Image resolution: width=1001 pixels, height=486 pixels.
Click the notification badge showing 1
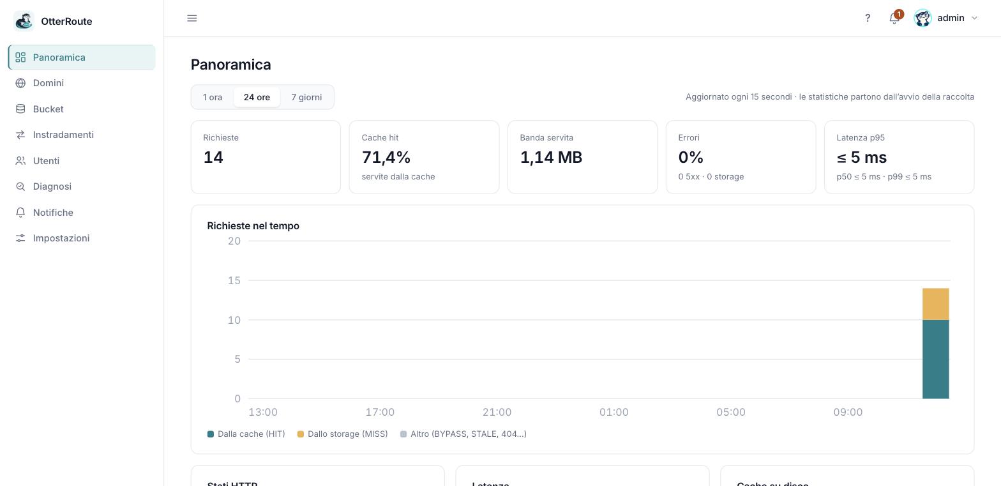tap(899, 13)
